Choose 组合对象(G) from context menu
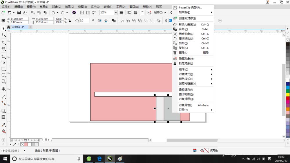290x163 pixels. [186, 34]
